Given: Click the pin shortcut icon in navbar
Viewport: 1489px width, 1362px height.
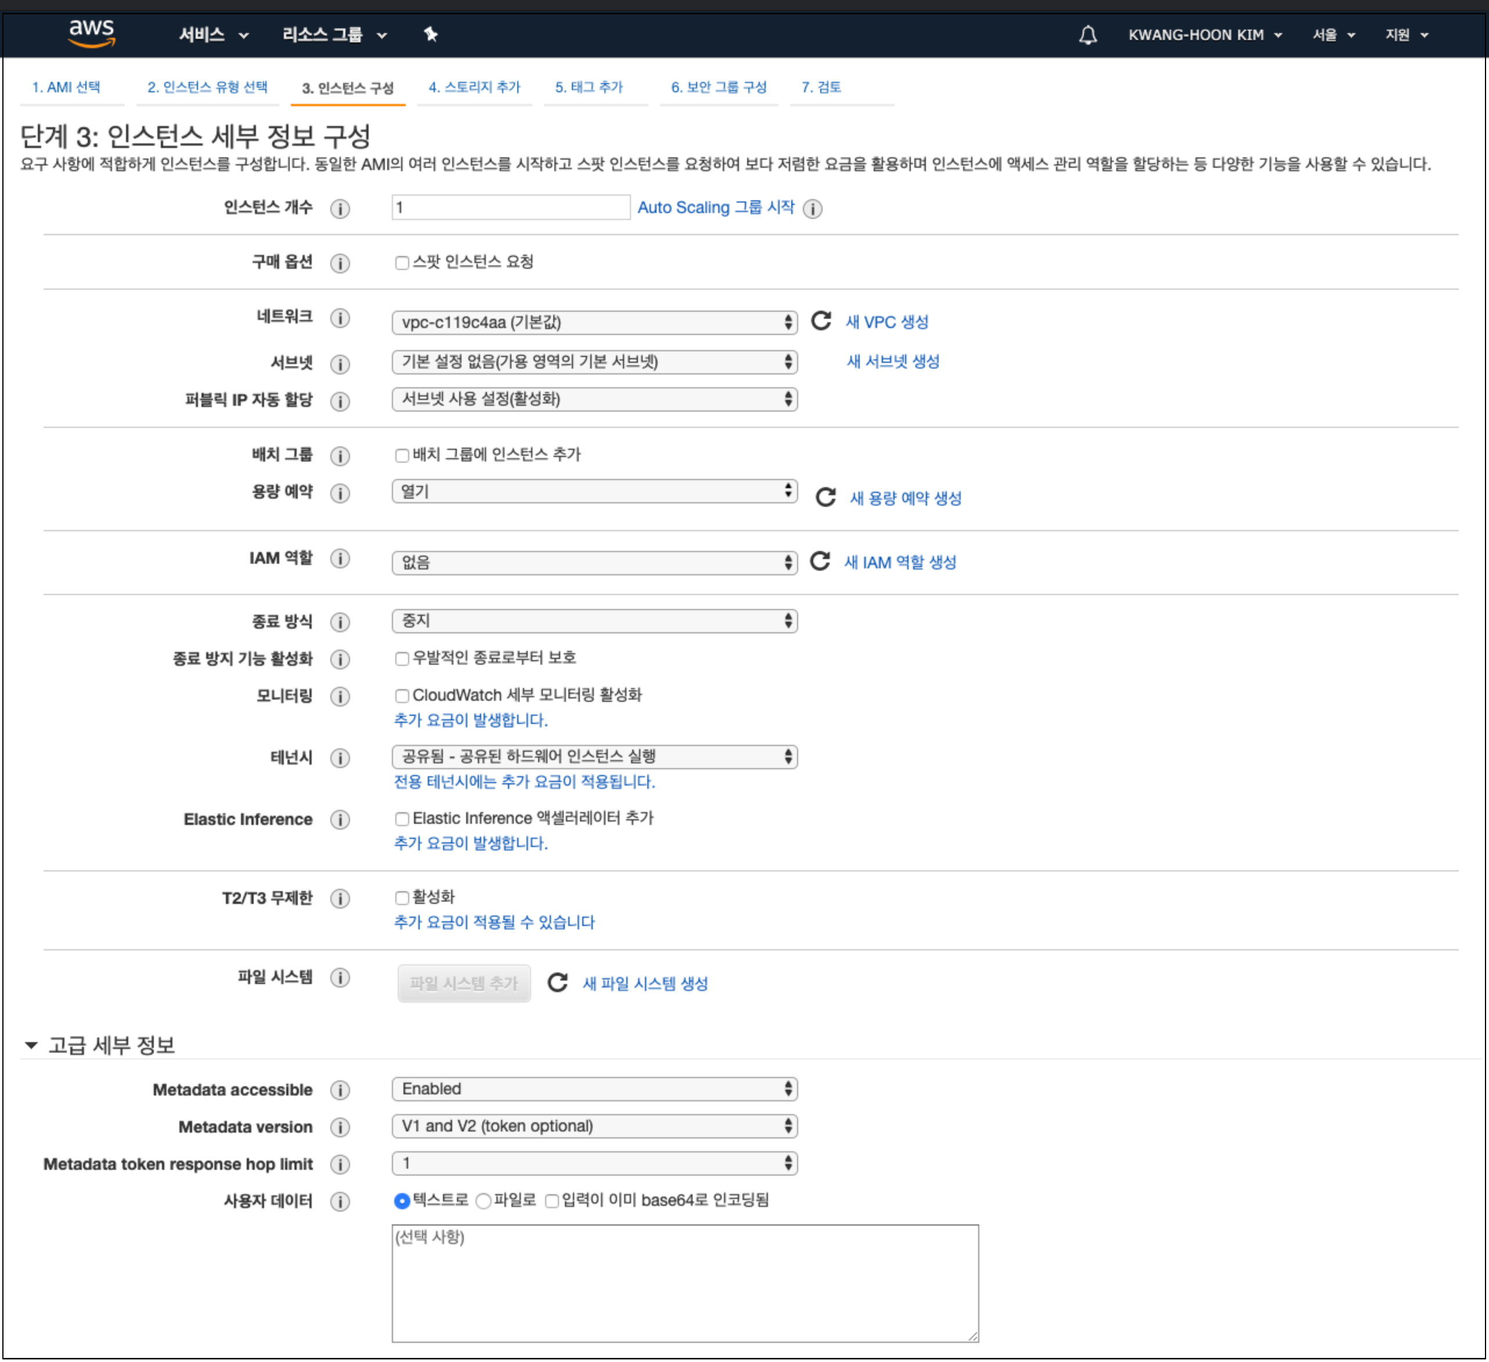Looking at the screenshot, I should 431,34.
